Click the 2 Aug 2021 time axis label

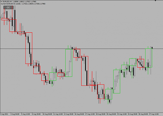4,114
